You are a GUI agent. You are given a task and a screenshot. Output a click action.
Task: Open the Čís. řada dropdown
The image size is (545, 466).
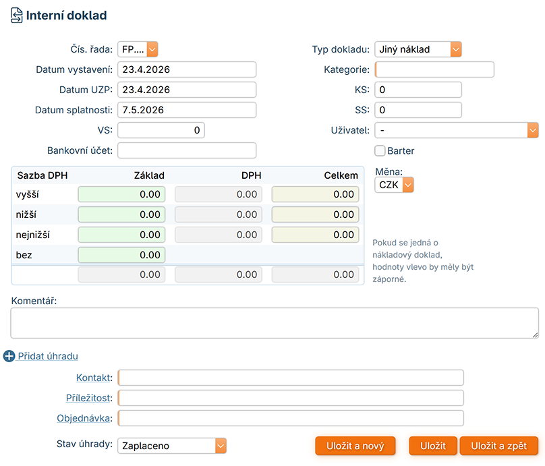(138, 49)
